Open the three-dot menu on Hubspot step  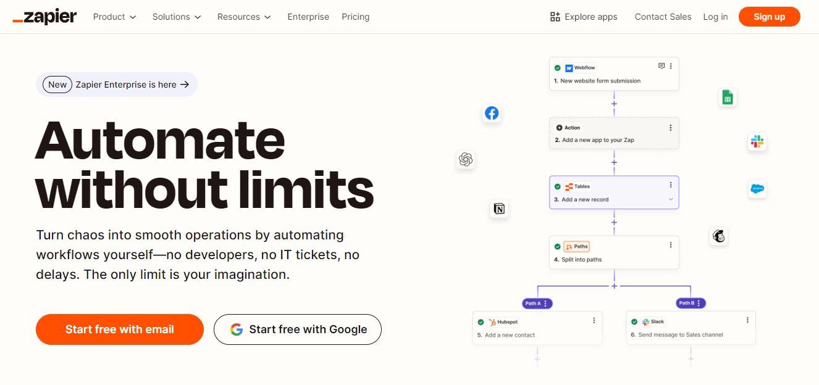(x=594, y=320)
